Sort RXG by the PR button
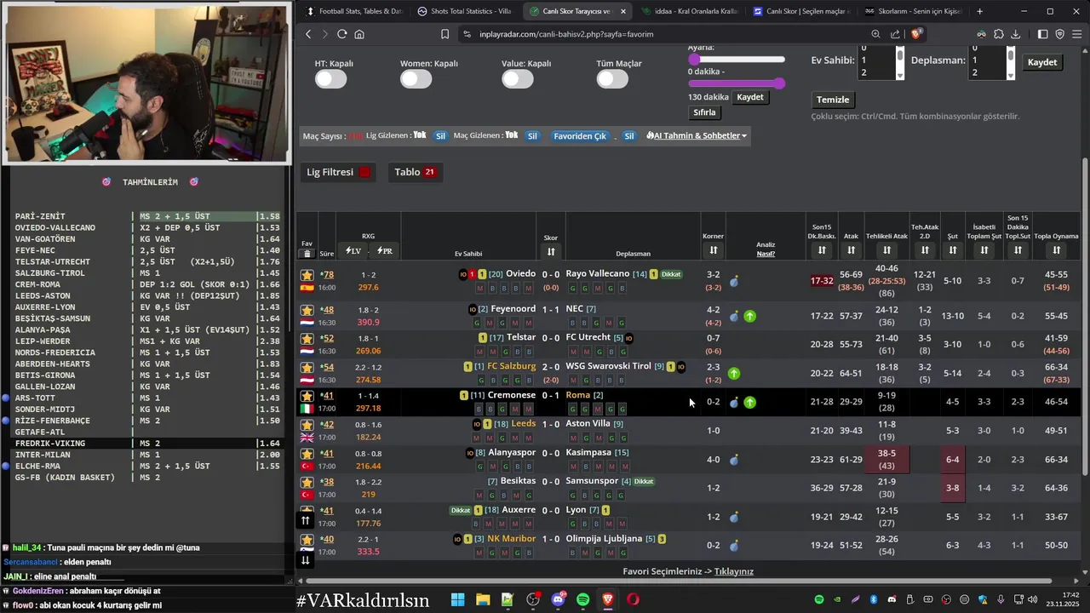1090x613 pixels. [384, 251]
